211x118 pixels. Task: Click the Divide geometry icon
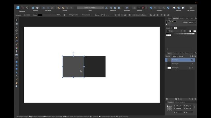click(168, 8)
